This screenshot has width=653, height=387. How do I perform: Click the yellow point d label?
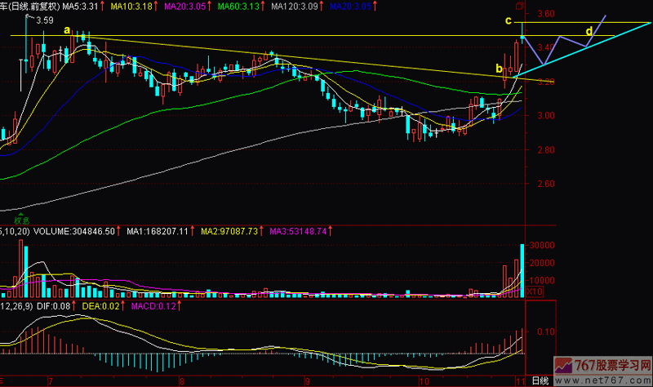589,31
